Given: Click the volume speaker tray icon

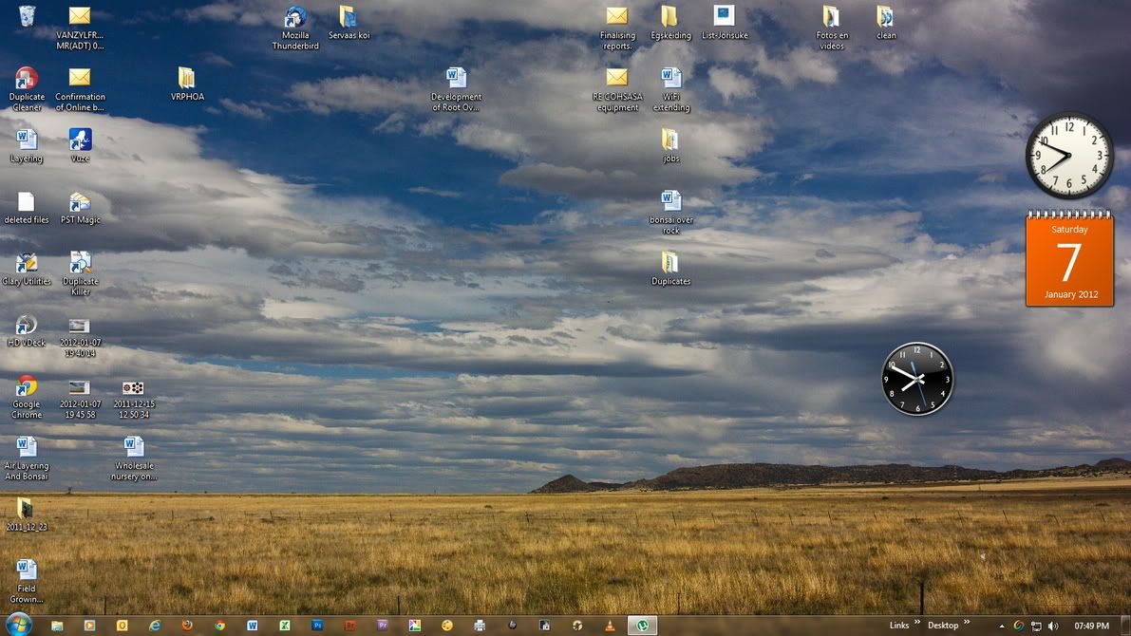Looking at the screenshot, I should (x=1053, y=626).
